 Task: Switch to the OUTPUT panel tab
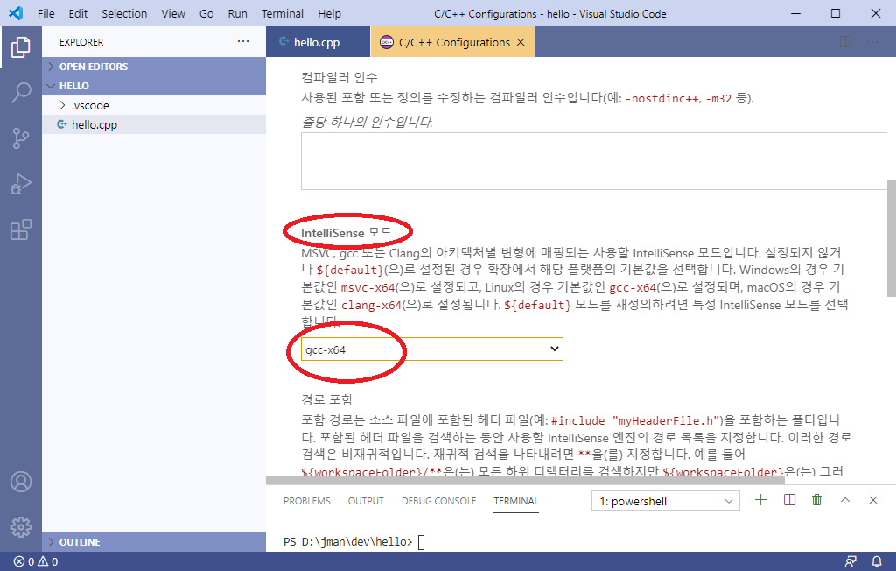tap(366, 501)
